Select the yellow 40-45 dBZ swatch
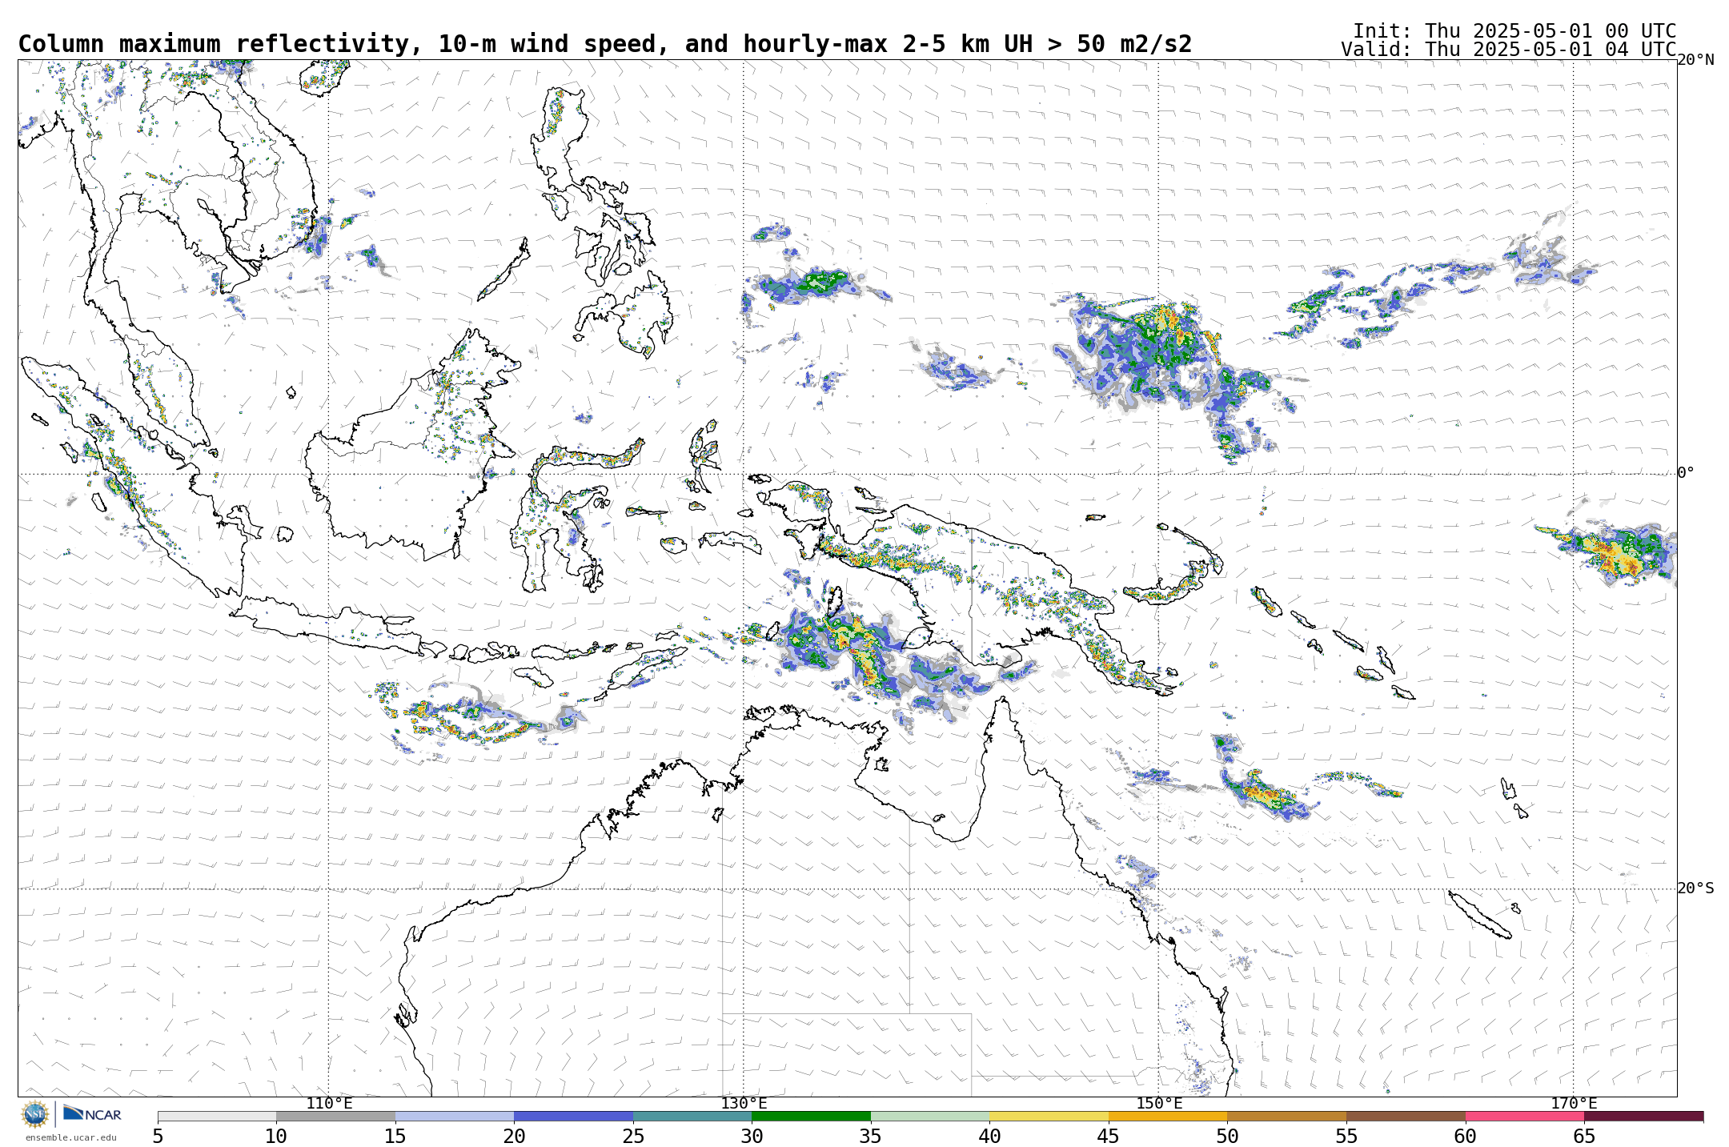This screenshot has height=1147, width=1729. [x=1049, y=1116]
